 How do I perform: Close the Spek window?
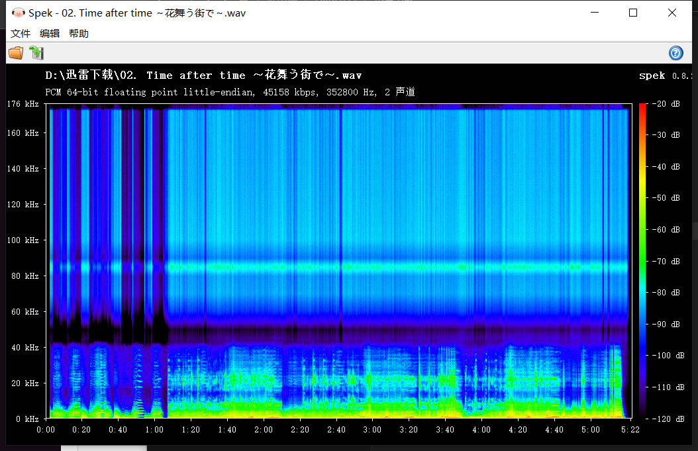pyautogui.click(x=672, y=13)
